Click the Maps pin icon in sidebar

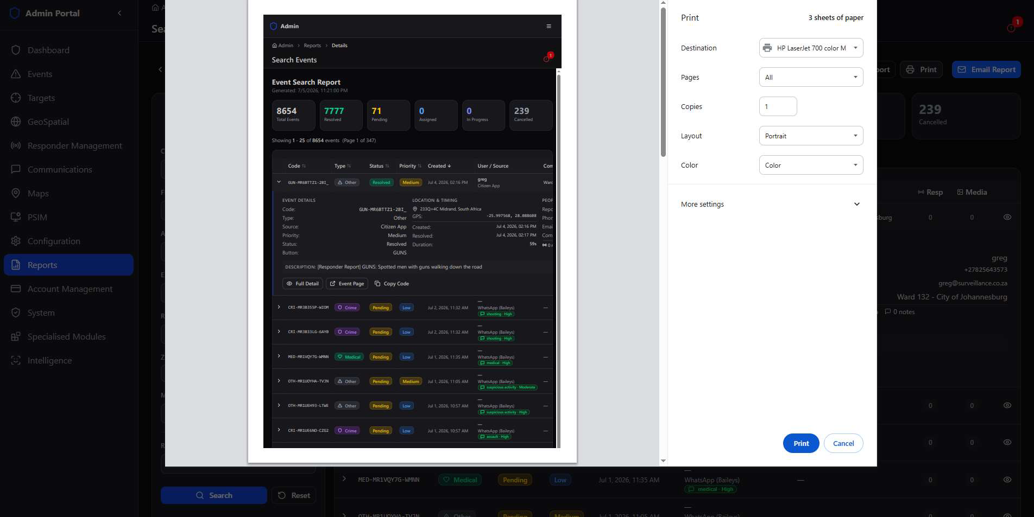click(x=16, y=193)
